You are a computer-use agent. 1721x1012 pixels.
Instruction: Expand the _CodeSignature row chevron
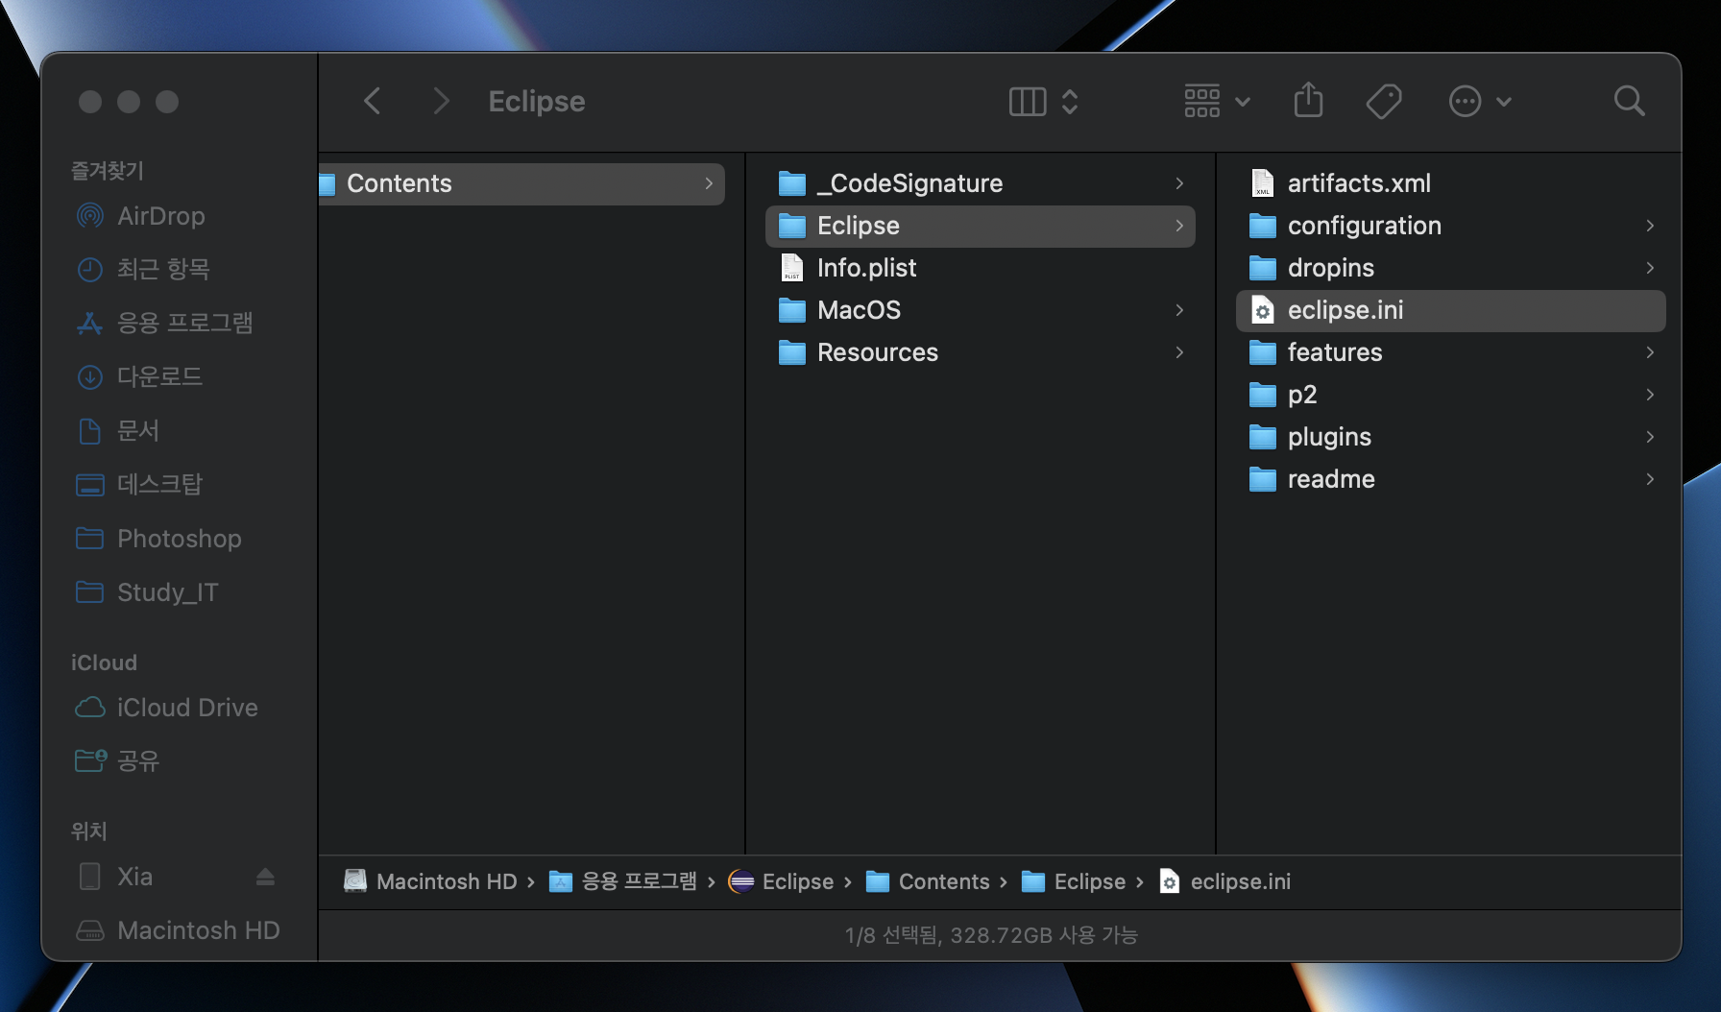coord(1179,183)
